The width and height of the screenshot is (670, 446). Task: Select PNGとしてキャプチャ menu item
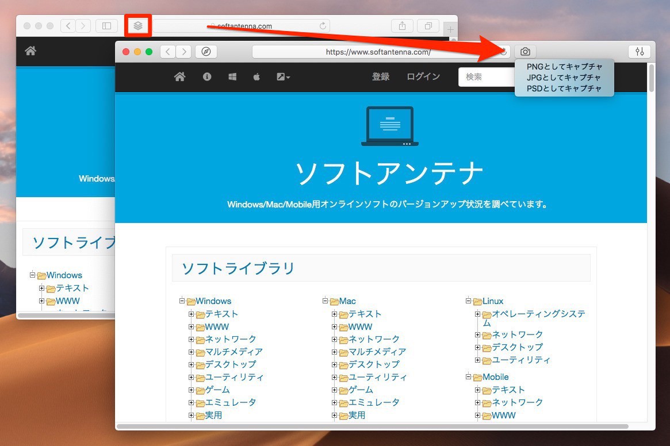click(x=564, y=67)
